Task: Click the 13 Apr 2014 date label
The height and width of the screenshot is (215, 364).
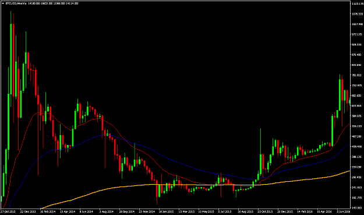Action: [x=68, y=212]
